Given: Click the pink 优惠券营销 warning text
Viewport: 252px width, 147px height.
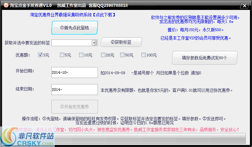Looking at the screenshot, I should [125, 130].
